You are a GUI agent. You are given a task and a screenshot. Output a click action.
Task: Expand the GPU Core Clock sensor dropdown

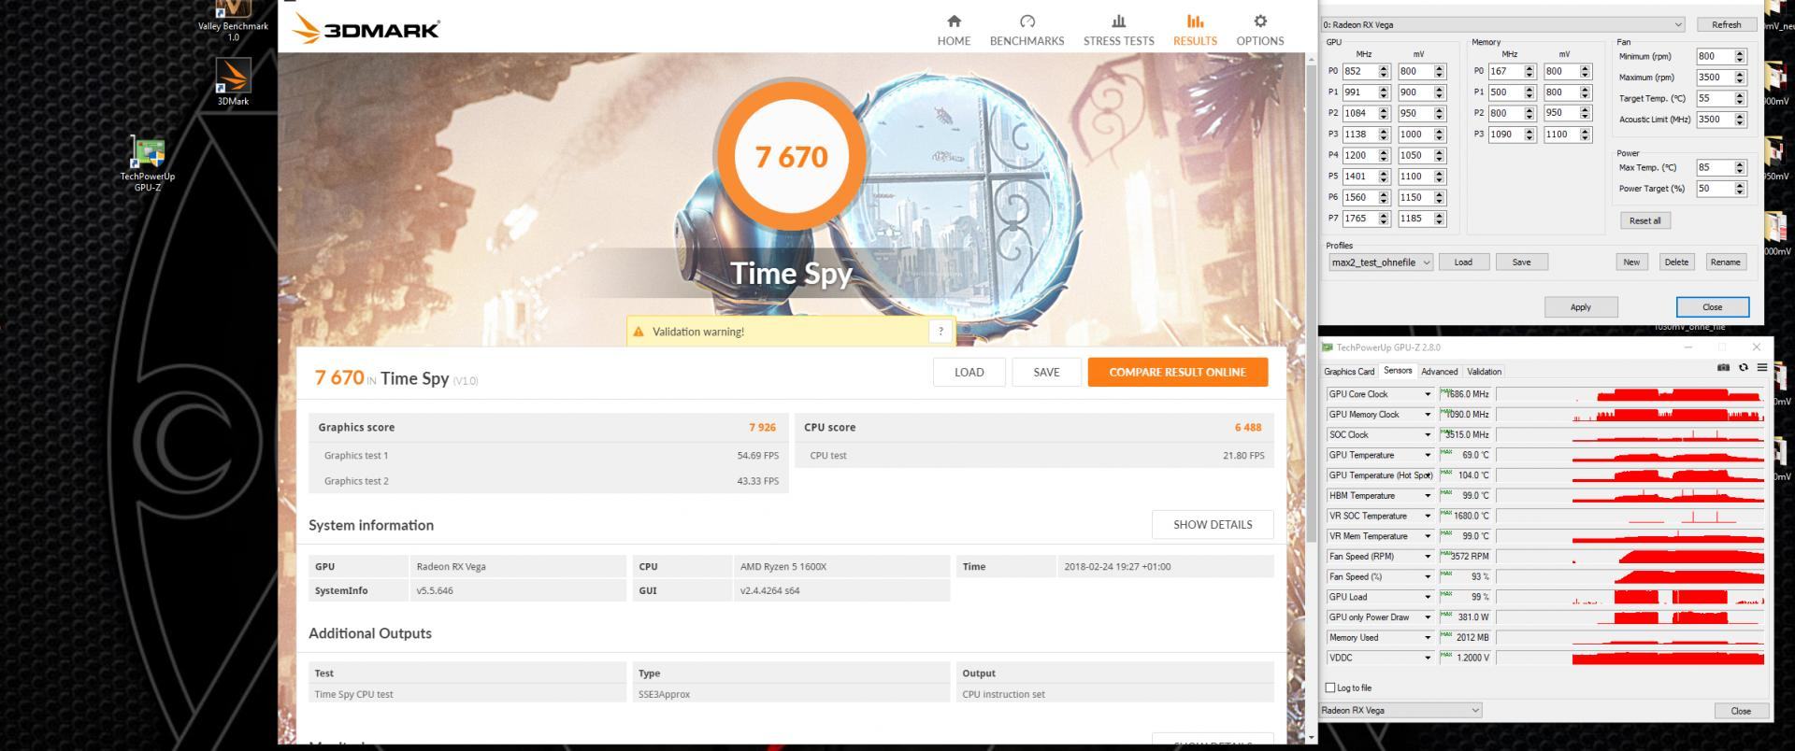point(1428,394)
